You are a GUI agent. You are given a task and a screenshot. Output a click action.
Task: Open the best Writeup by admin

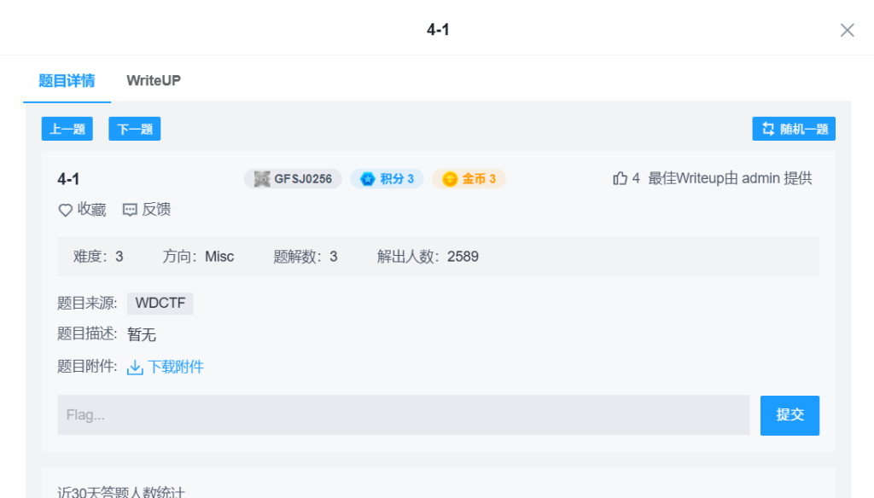pyautogui.click(x=730, y=178)
